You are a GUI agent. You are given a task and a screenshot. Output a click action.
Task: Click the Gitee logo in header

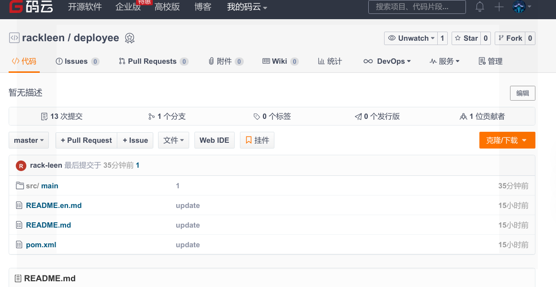[x=31, y=7]
